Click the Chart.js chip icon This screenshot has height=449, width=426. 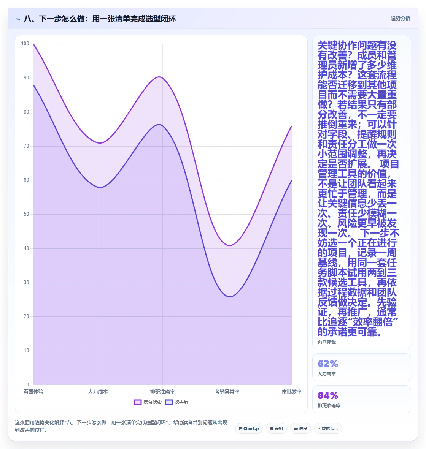240,428
